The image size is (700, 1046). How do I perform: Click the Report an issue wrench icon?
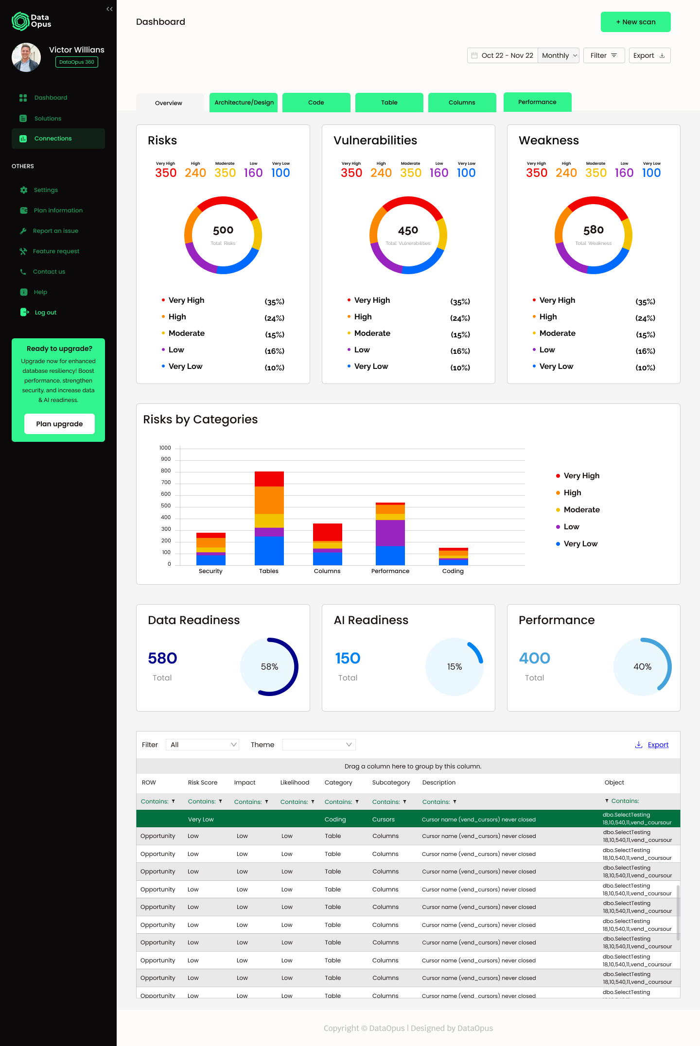click(x=23, y=231)
